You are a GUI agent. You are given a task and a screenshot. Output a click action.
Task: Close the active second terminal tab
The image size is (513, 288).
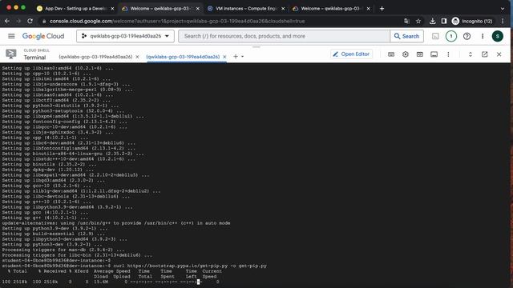point(224,57)
